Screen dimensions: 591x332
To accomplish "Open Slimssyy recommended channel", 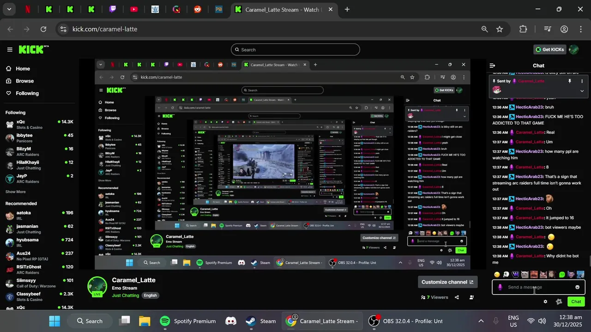I will [39, 283].
